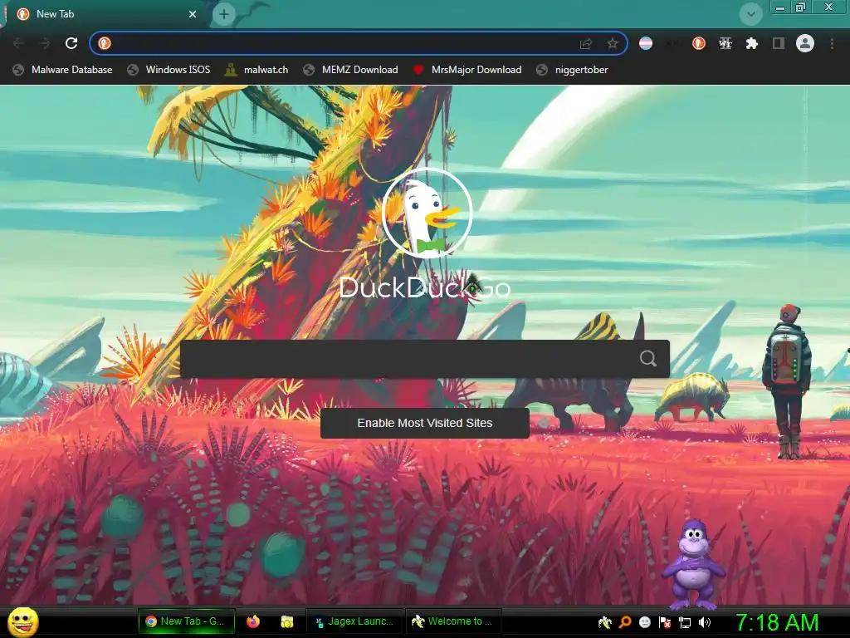The height and width of the screenshot is (638, 850).
Task: Open the MrsMajor Download bookmark
Action: click(x=467, y=70)
